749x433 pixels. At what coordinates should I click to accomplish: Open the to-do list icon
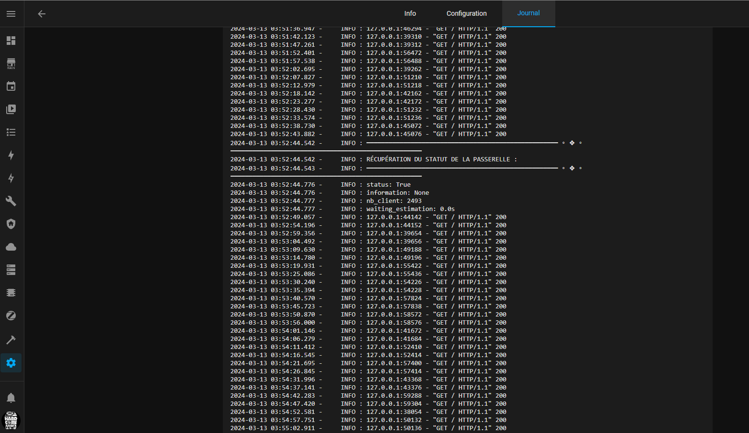(x=11, y=132)
